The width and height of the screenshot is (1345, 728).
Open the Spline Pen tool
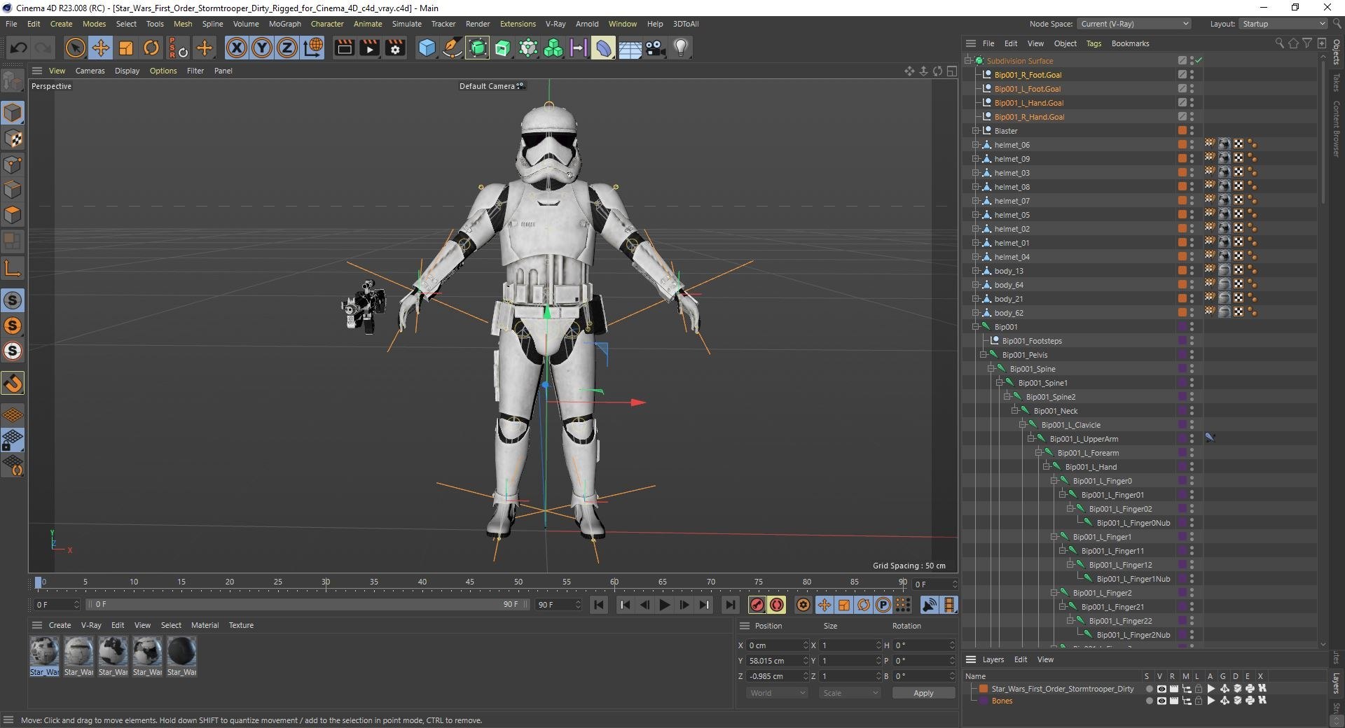453,48
